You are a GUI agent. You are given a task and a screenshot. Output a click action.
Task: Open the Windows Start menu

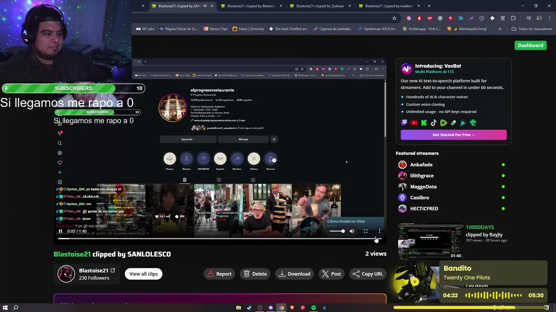(x=5, y=308)
